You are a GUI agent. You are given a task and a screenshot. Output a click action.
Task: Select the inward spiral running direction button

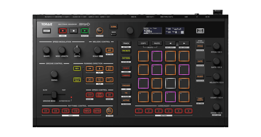point(100,80)
